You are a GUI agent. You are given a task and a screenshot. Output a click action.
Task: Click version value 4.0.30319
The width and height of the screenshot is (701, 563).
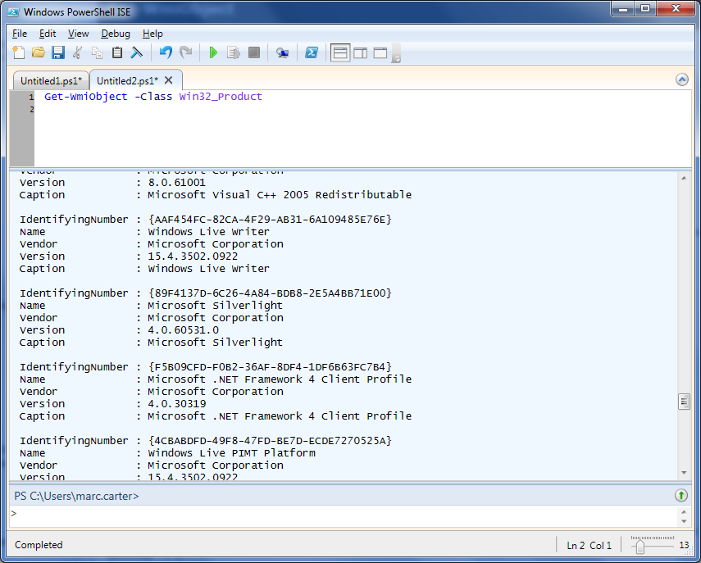coord(176,403)
